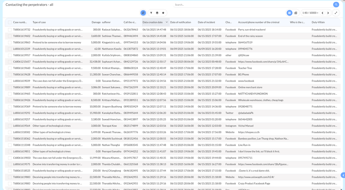Image resolution: width=345 pixels, height=190 pixels.
Task: Sort by the sufferer column header
Action: (x=106, y=22)
